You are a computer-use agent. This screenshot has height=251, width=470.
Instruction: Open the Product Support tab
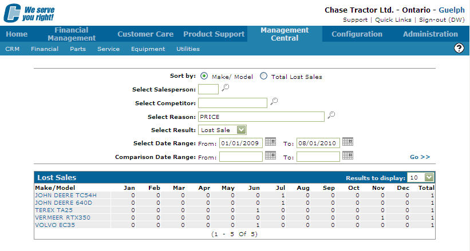(214, 34)
